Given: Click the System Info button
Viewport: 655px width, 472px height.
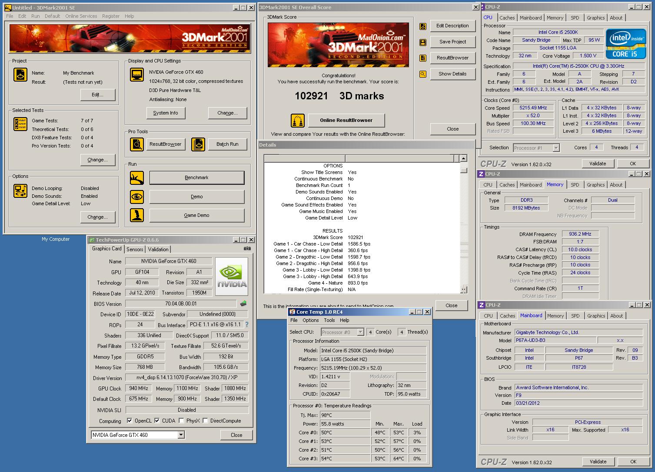Looking at the screenshot, I should pyautogui.click(x=166, y=113).
